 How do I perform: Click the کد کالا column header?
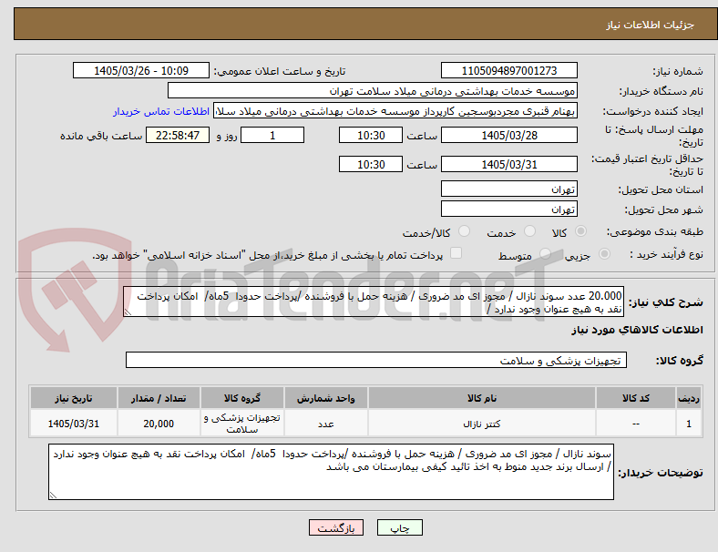coord(636,398)
